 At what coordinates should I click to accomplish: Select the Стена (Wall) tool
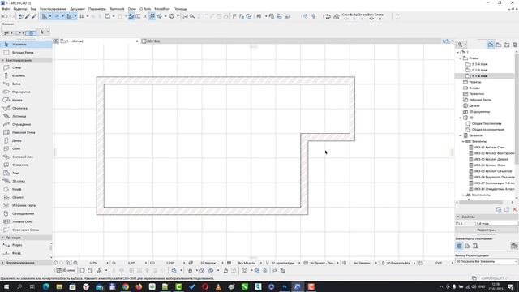point(26,67)
